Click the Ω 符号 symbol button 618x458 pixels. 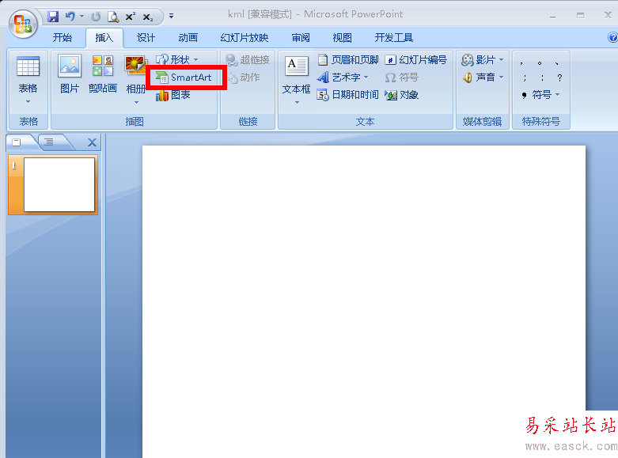(x=402, y=78)
